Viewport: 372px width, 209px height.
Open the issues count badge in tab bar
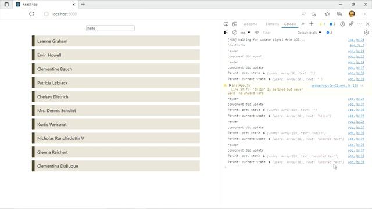click(332, 24)
